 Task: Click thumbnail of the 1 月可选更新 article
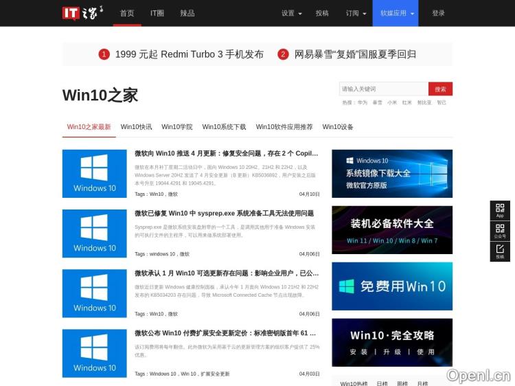[95, 293]
